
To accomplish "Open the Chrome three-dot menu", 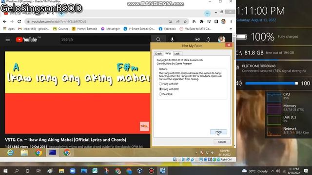I will point(231,21).
